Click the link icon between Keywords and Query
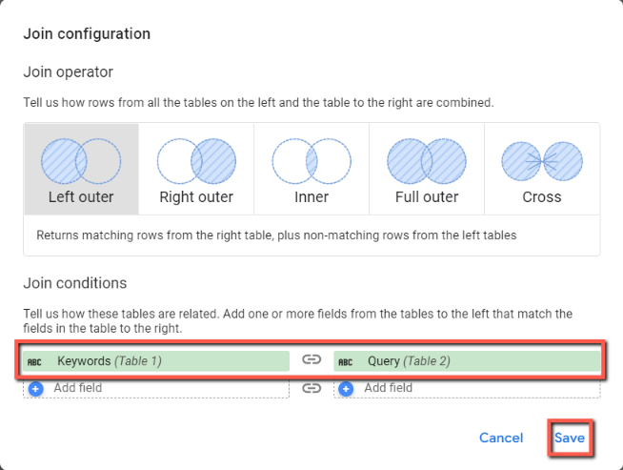 coord(311,359)
